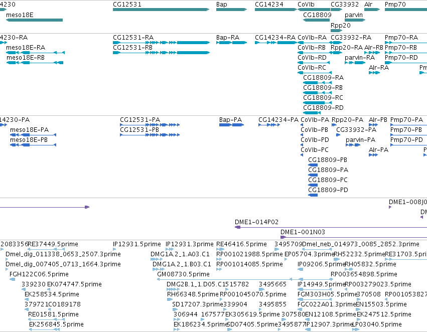Viewport: 427px width, 332px height.
Task: Open the Bap-PA protein feature label
Action: tap(230, 120)
